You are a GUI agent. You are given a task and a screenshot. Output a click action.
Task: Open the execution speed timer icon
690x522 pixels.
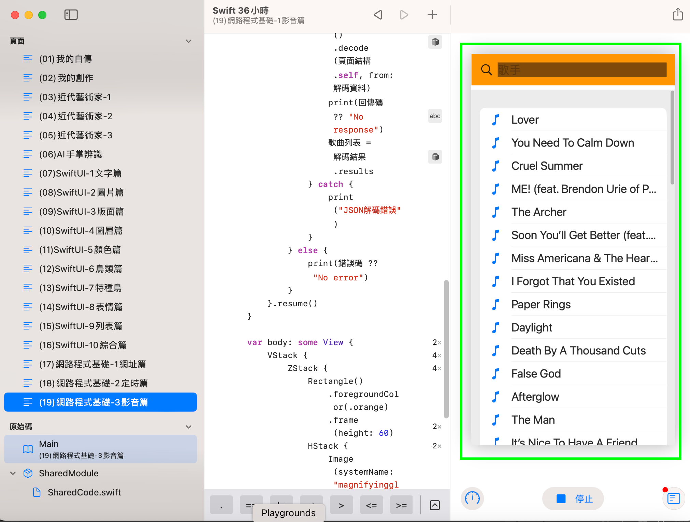pyautogui.click(x=472, y=498)
